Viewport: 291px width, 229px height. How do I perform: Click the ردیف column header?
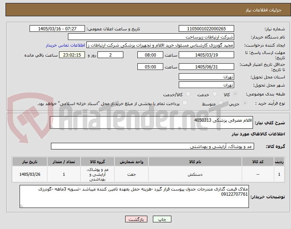click(x=279, y=162)
